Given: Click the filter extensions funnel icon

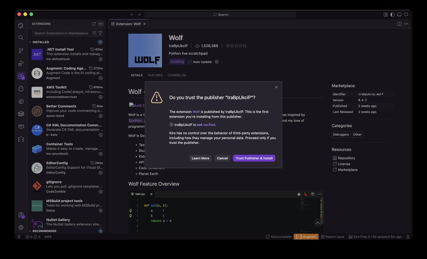Looking at the screenshot, I should pos(100,33).
